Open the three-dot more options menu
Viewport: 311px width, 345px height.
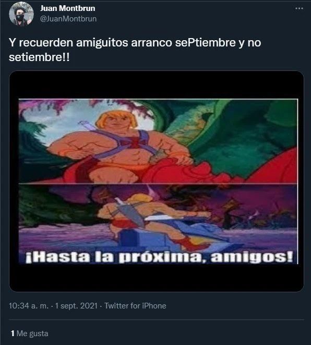coord(299,8)
